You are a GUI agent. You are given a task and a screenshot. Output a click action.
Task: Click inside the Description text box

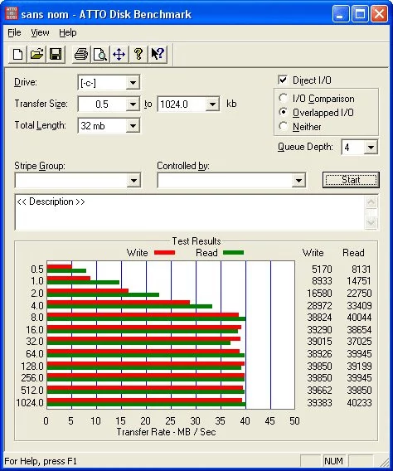click(190, 212)
